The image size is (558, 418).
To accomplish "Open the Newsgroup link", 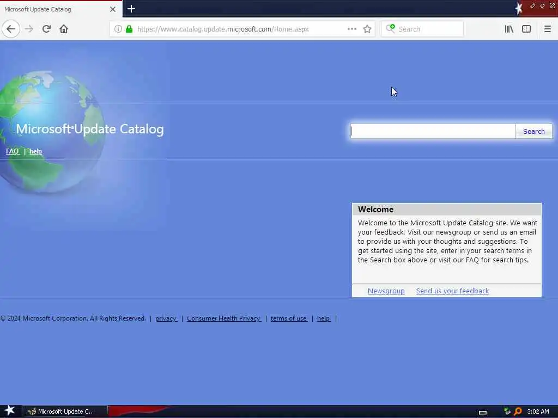I will pos(386,291).
